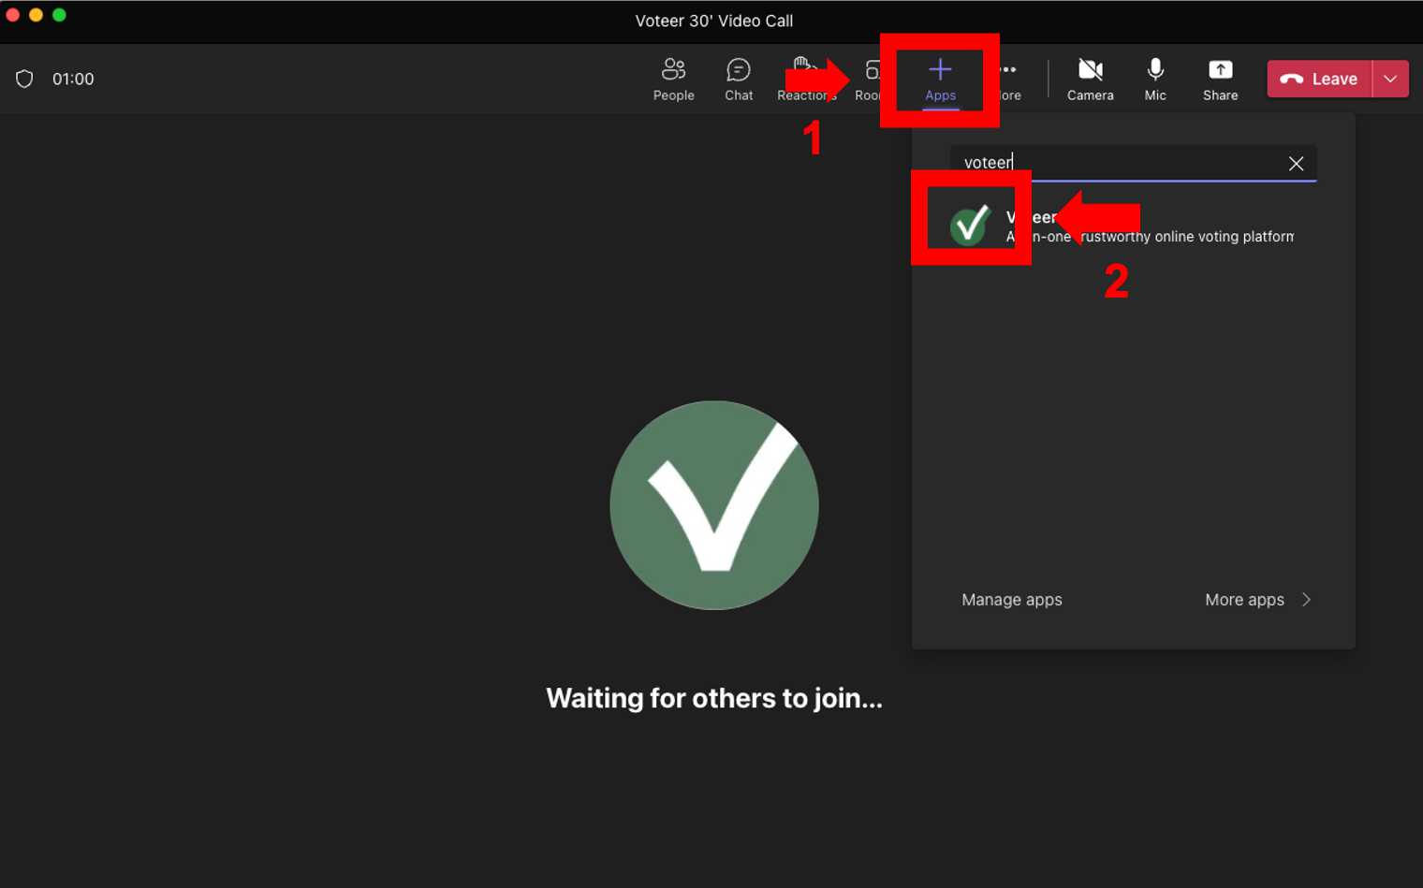The height and width of the screenshot is (888, 1423).
Task: Open the People panel
Action: (673, 80)
